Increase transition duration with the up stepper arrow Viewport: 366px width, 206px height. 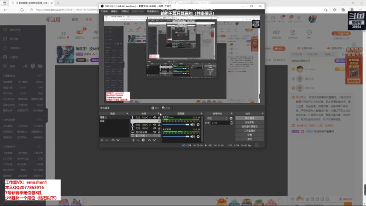(231, 122)
